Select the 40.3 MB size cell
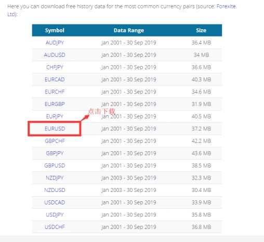This screenshot has height=242, width=264. click(201, 79)
